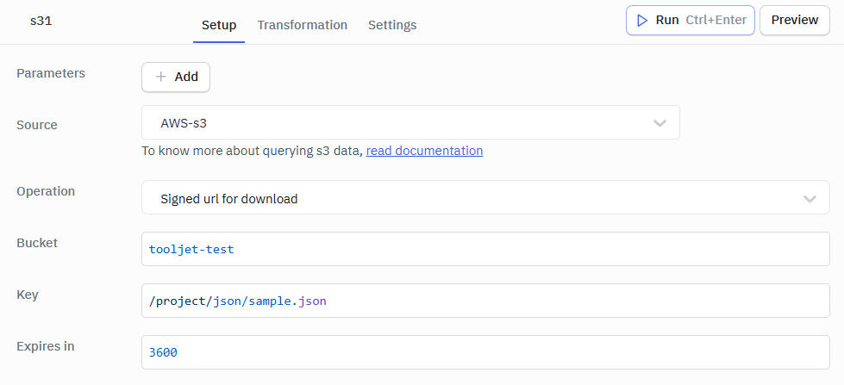Switch to the Setup tab
844x385 pixels.
(219, 25)
